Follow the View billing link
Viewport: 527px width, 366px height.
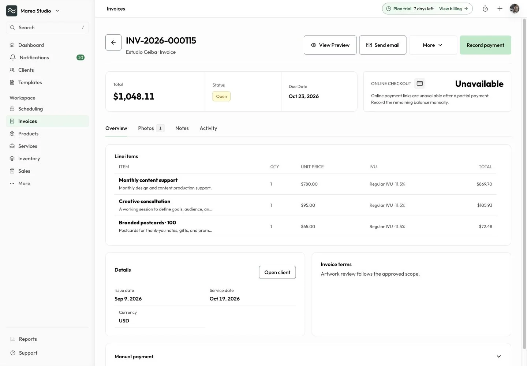pyautogui.click(x=453, y=9)
